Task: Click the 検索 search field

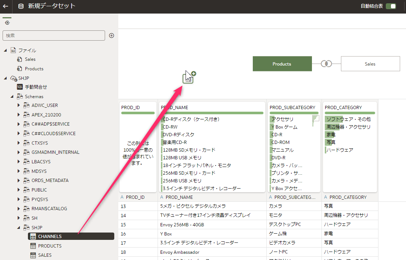Action: click(54, 36)
